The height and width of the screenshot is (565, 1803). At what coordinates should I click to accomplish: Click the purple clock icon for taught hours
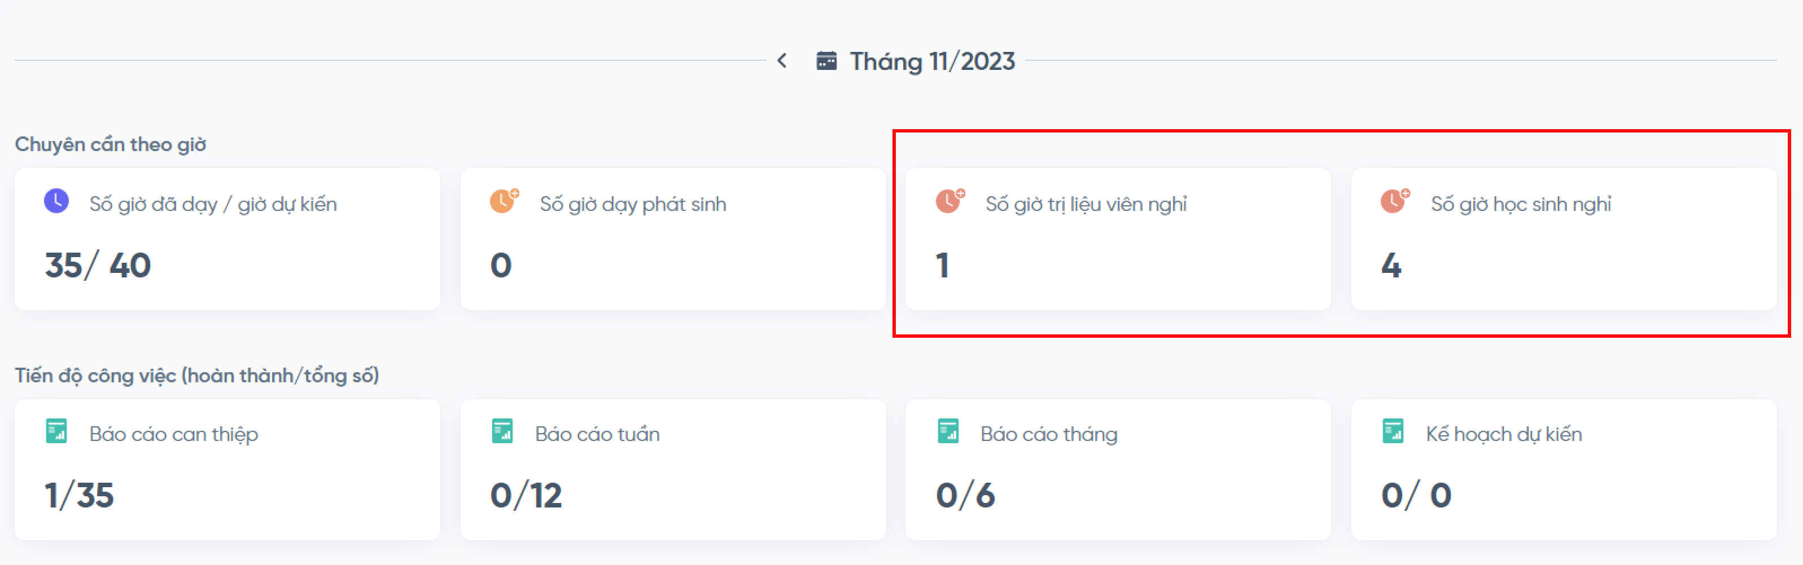(x=56, y=201)
